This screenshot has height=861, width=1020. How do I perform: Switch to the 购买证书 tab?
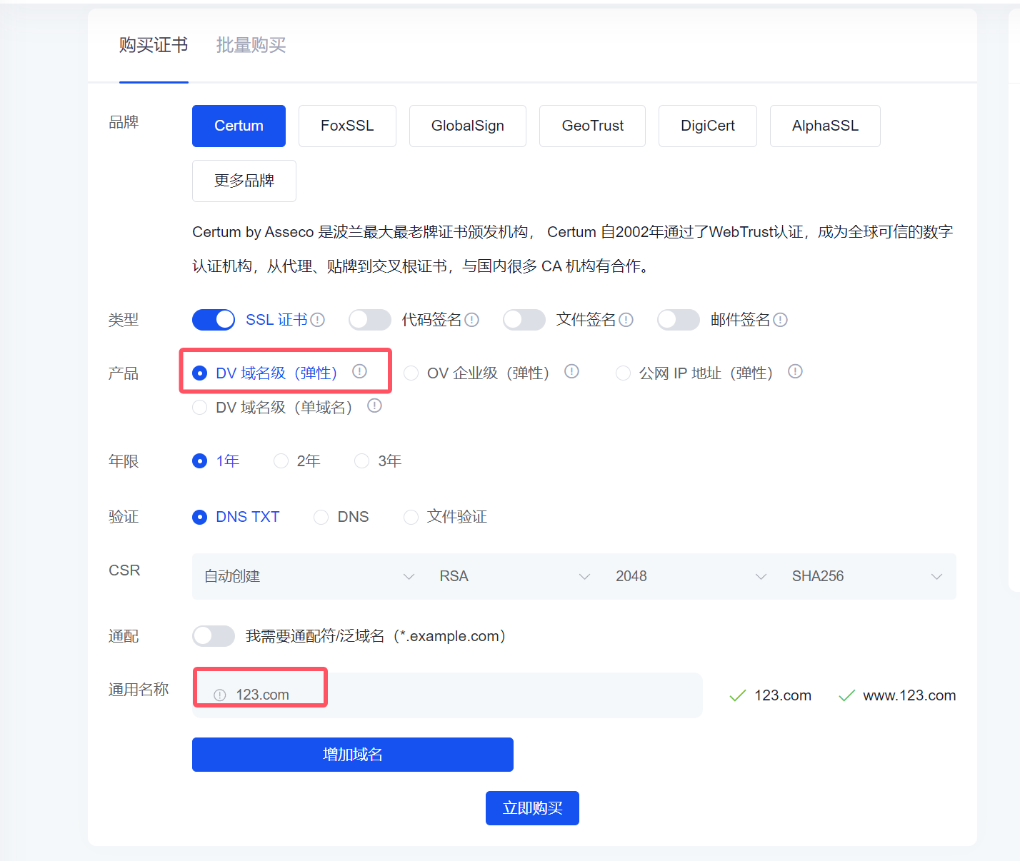(x=154, y=46)
